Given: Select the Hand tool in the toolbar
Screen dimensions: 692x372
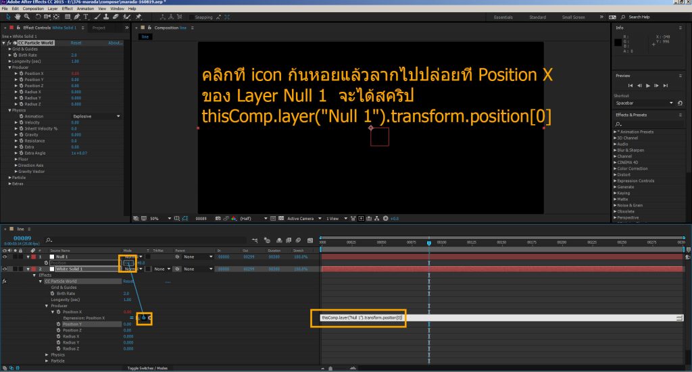Looking at the screenshot, I should 18,16.
